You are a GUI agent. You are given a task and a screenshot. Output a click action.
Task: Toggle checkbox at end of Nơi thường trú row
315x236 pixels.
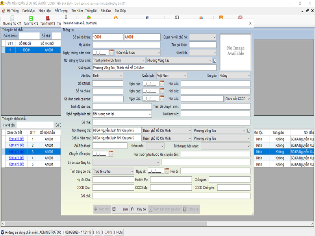[x=249, y=131]
